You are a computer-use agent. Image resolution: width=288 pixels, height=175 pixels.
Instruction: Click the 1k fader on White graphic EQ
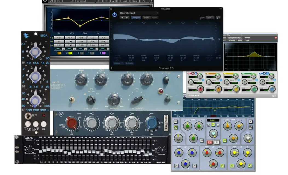pos(102,154)
